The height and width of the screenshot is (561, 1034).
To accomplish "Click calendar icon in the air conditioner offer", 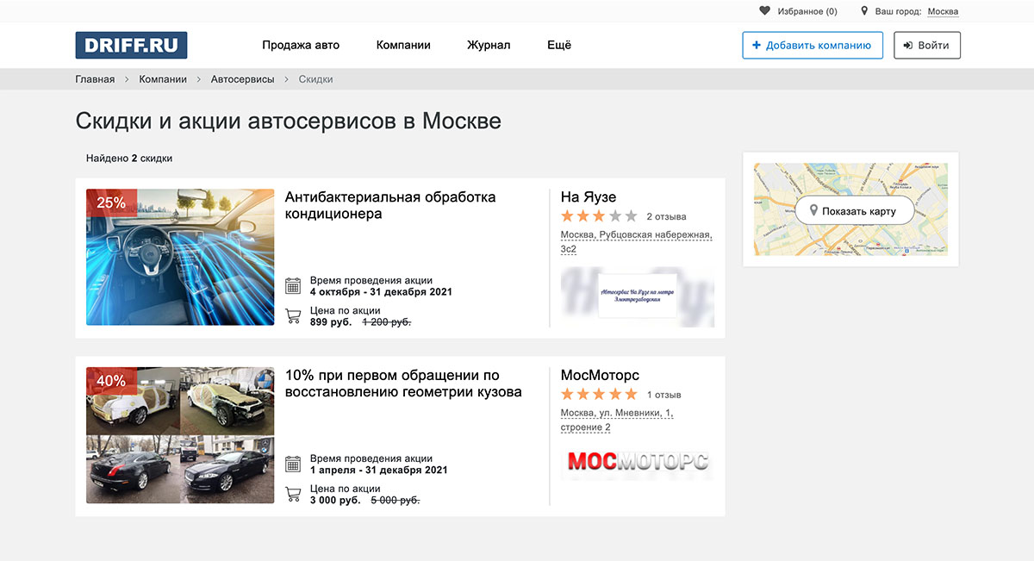I will tap(293, 286).
